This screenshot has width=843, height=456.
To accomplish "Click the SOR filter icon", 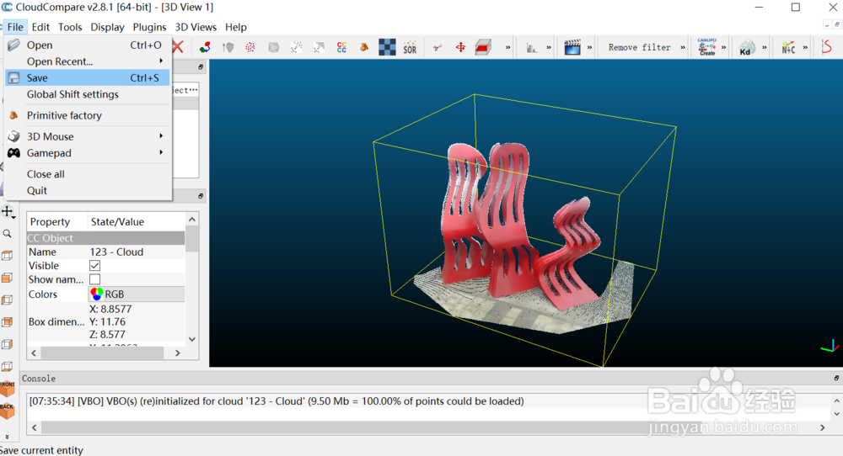I will 410,48.
